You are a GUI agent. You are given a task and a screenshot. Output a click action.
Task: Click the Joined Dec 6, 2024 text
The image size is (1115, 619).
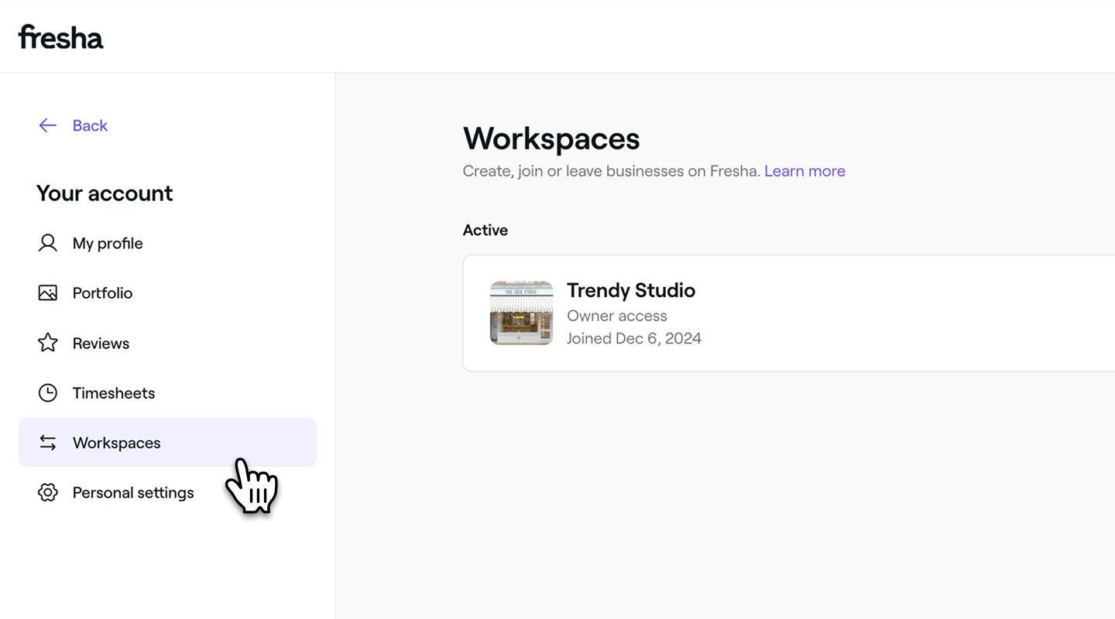(x=634, y=338)
